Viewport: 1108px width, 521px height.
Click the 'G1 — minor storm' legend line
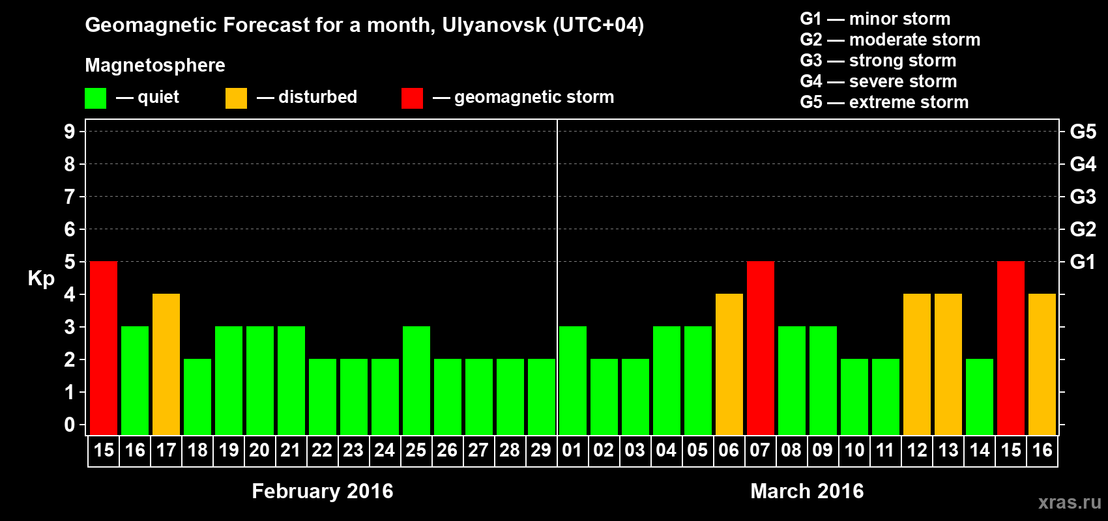point(875,19)
